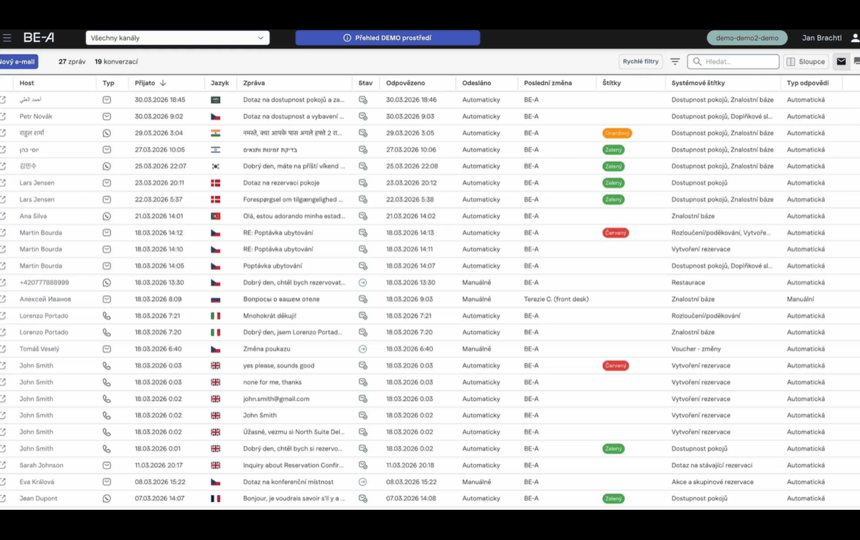Image resolution: width=860 pixels, height=540 pixels.
Task: Click the message 'Mnohokrát děkuji!'
Action: pyautogui.click(x=270, y=316)
